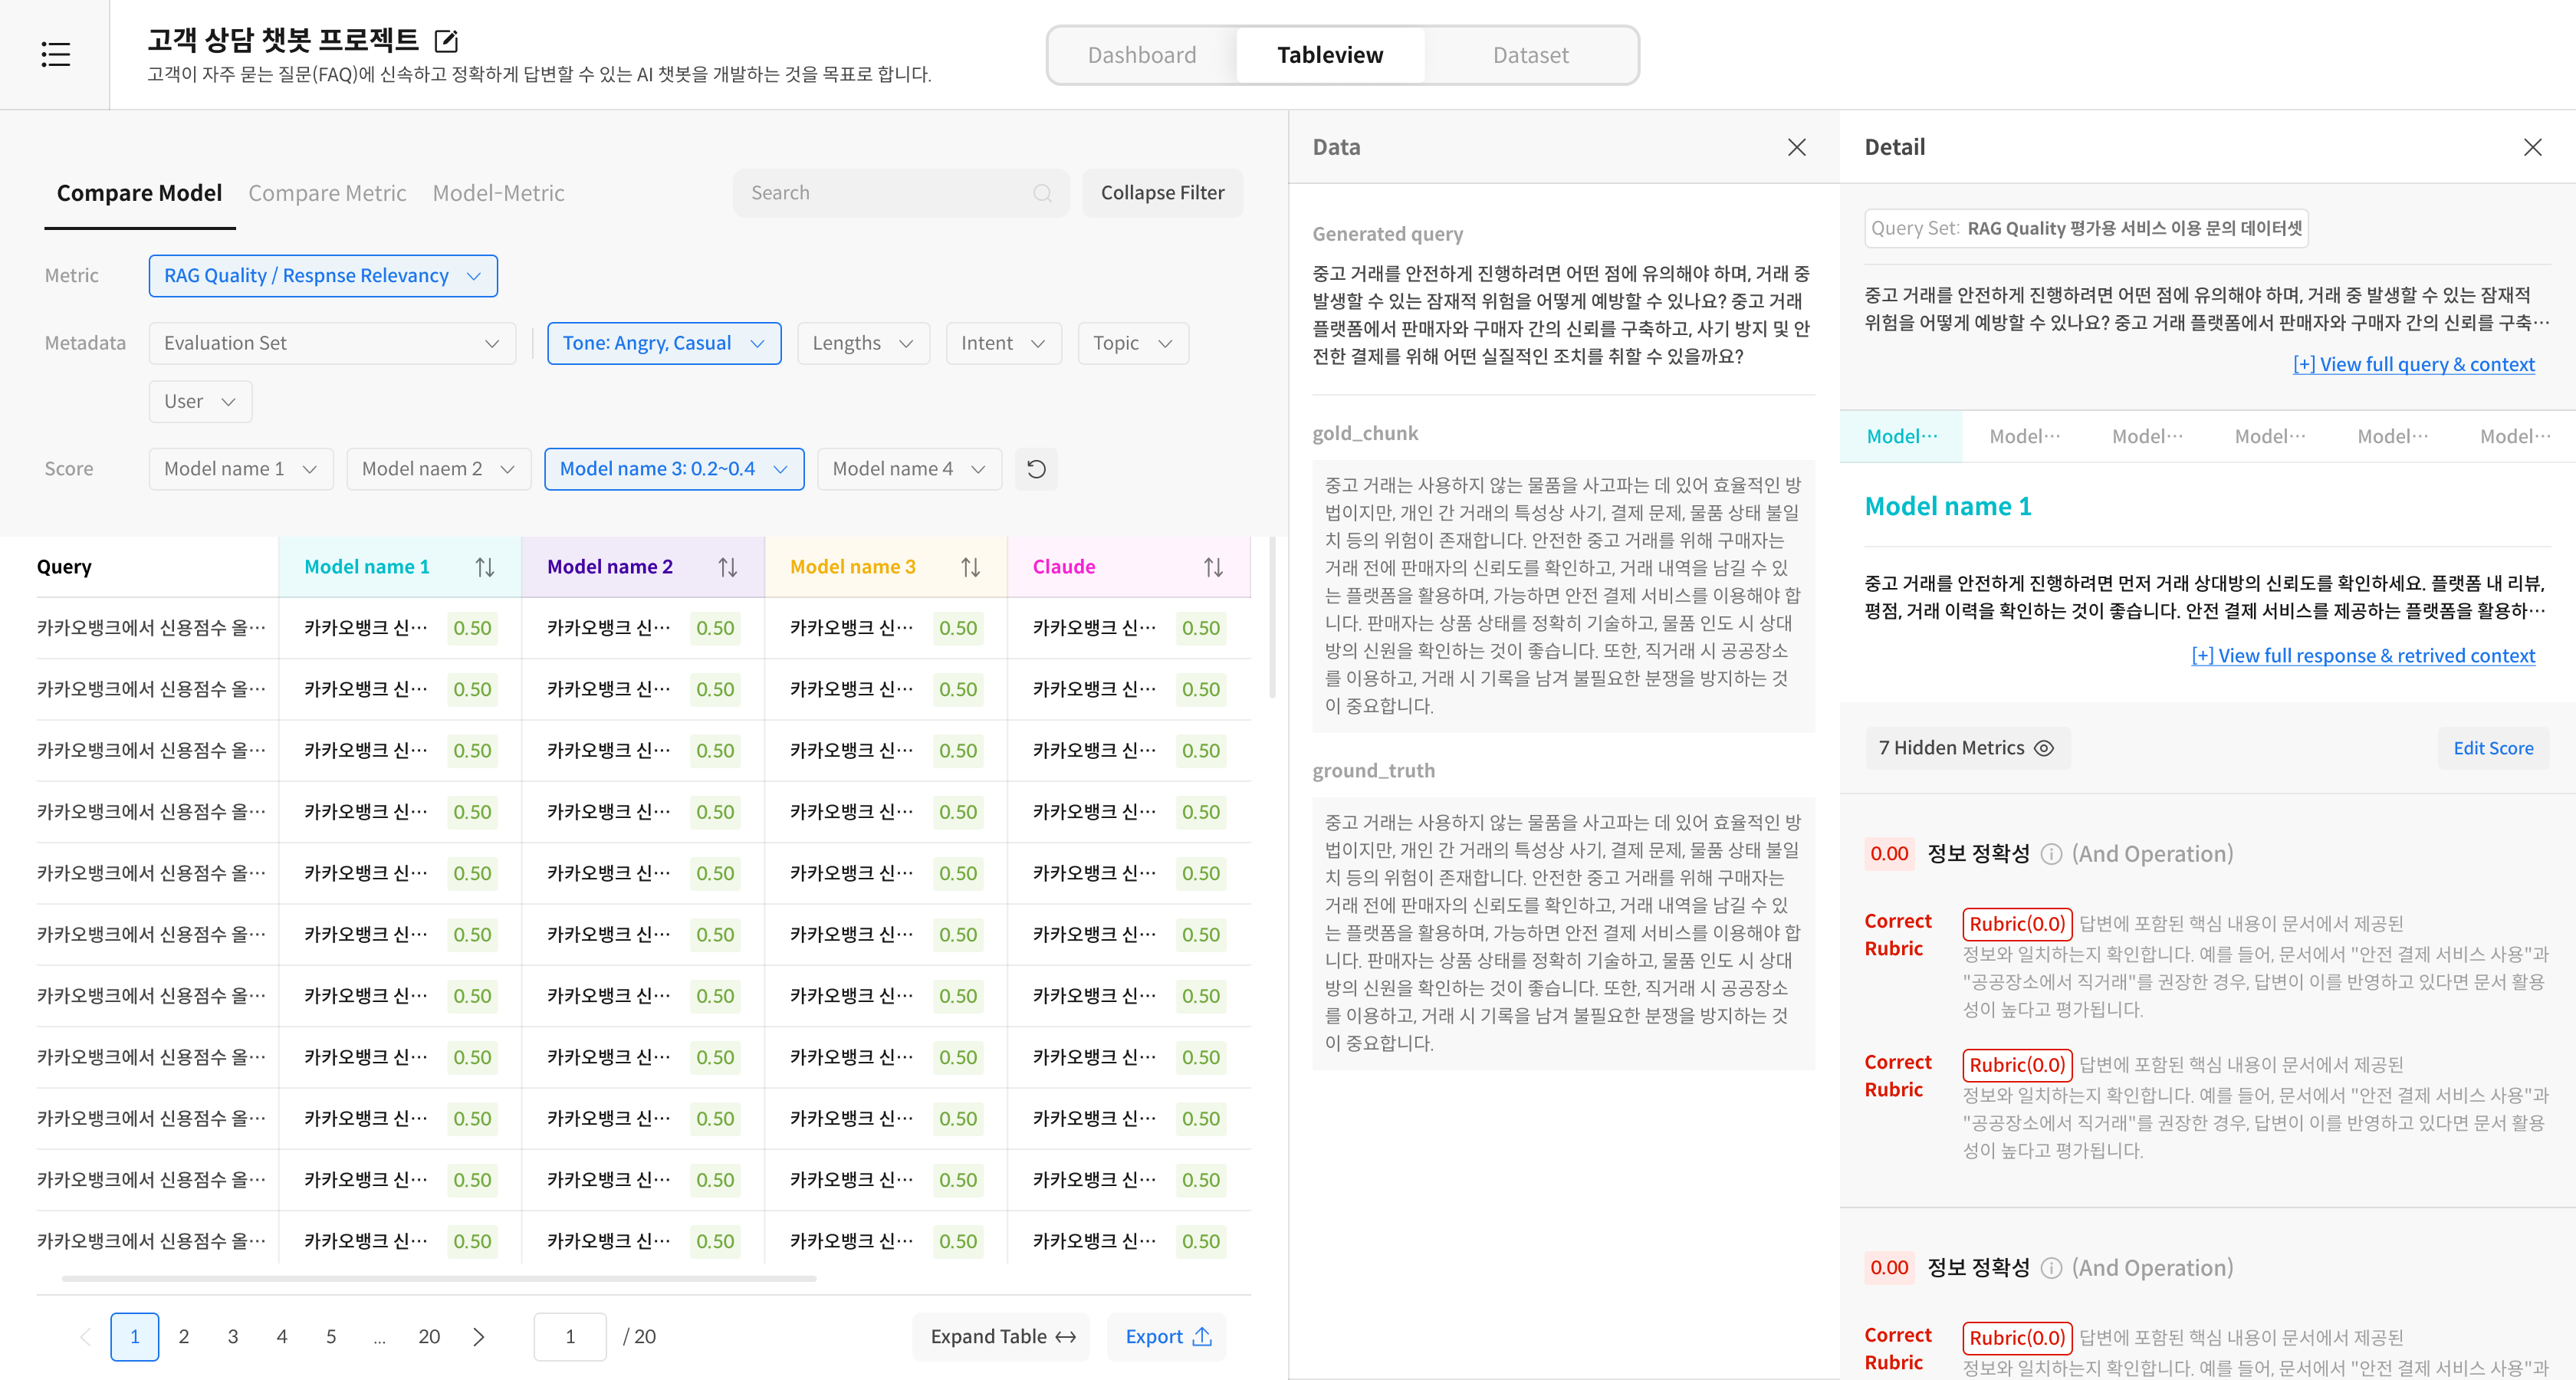The width and height of the screenshot is (2576, 1380).
Task: Sort the Claude column scores
Action: 1213,567
